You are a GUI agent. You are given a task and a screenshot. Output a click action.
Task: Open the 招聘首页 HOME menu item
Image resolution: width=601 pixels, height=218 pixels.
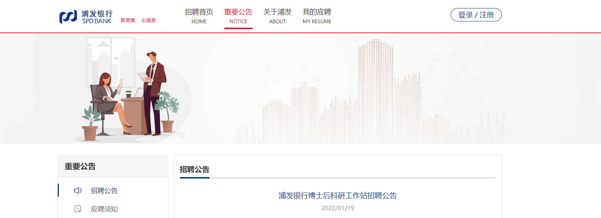[x=199, y=16]
